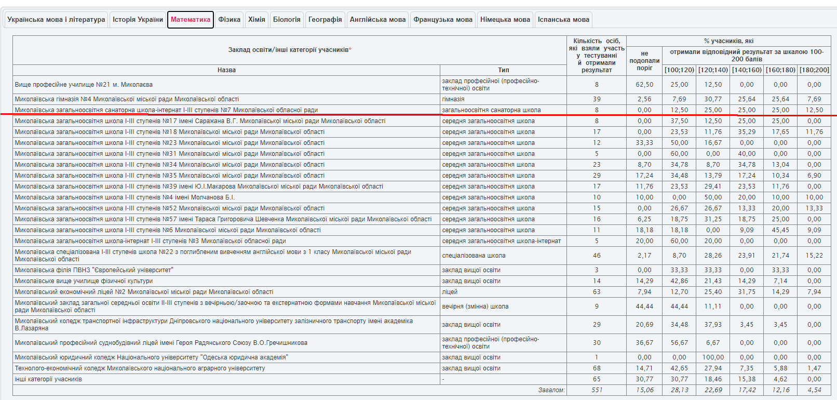Screen dimensions: 837x400
Task: Select Миколаївська філія ПВНЗ "Європейський університет"
Action: pos(94,270)
